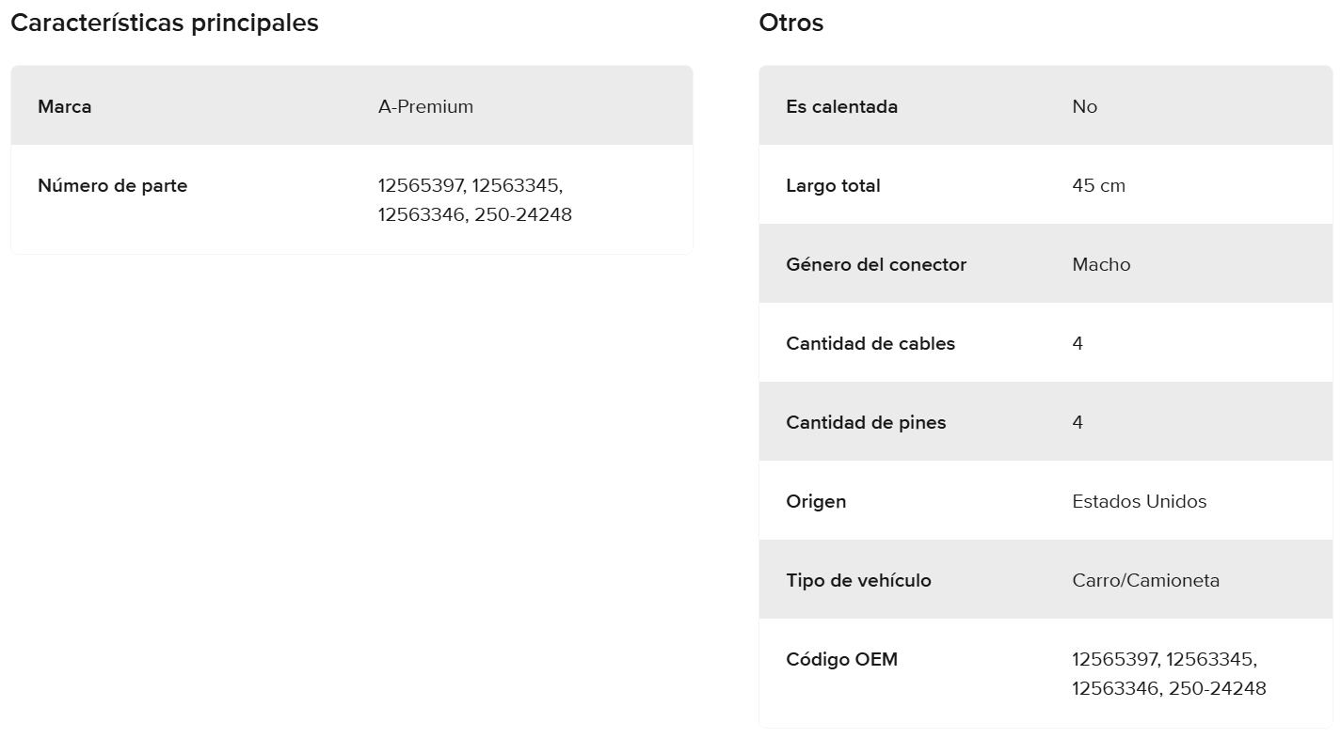1341x738 pixels.
Task: Select the 'Número de parte' label
Action: (113, 185)
